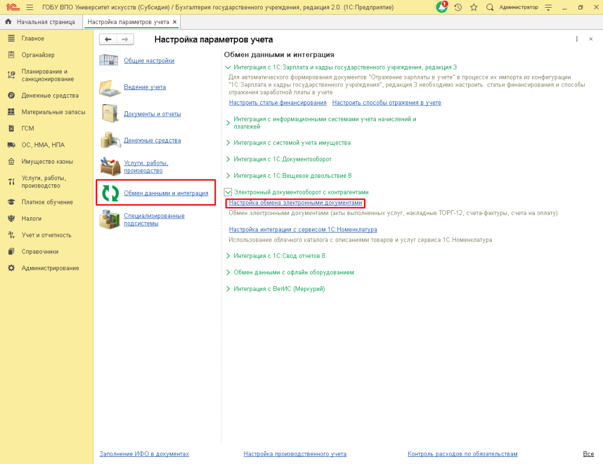Viewport: 603px width, 464px height.
Task: Click the Обмен данными и интеграция icon
Action: 110,193
